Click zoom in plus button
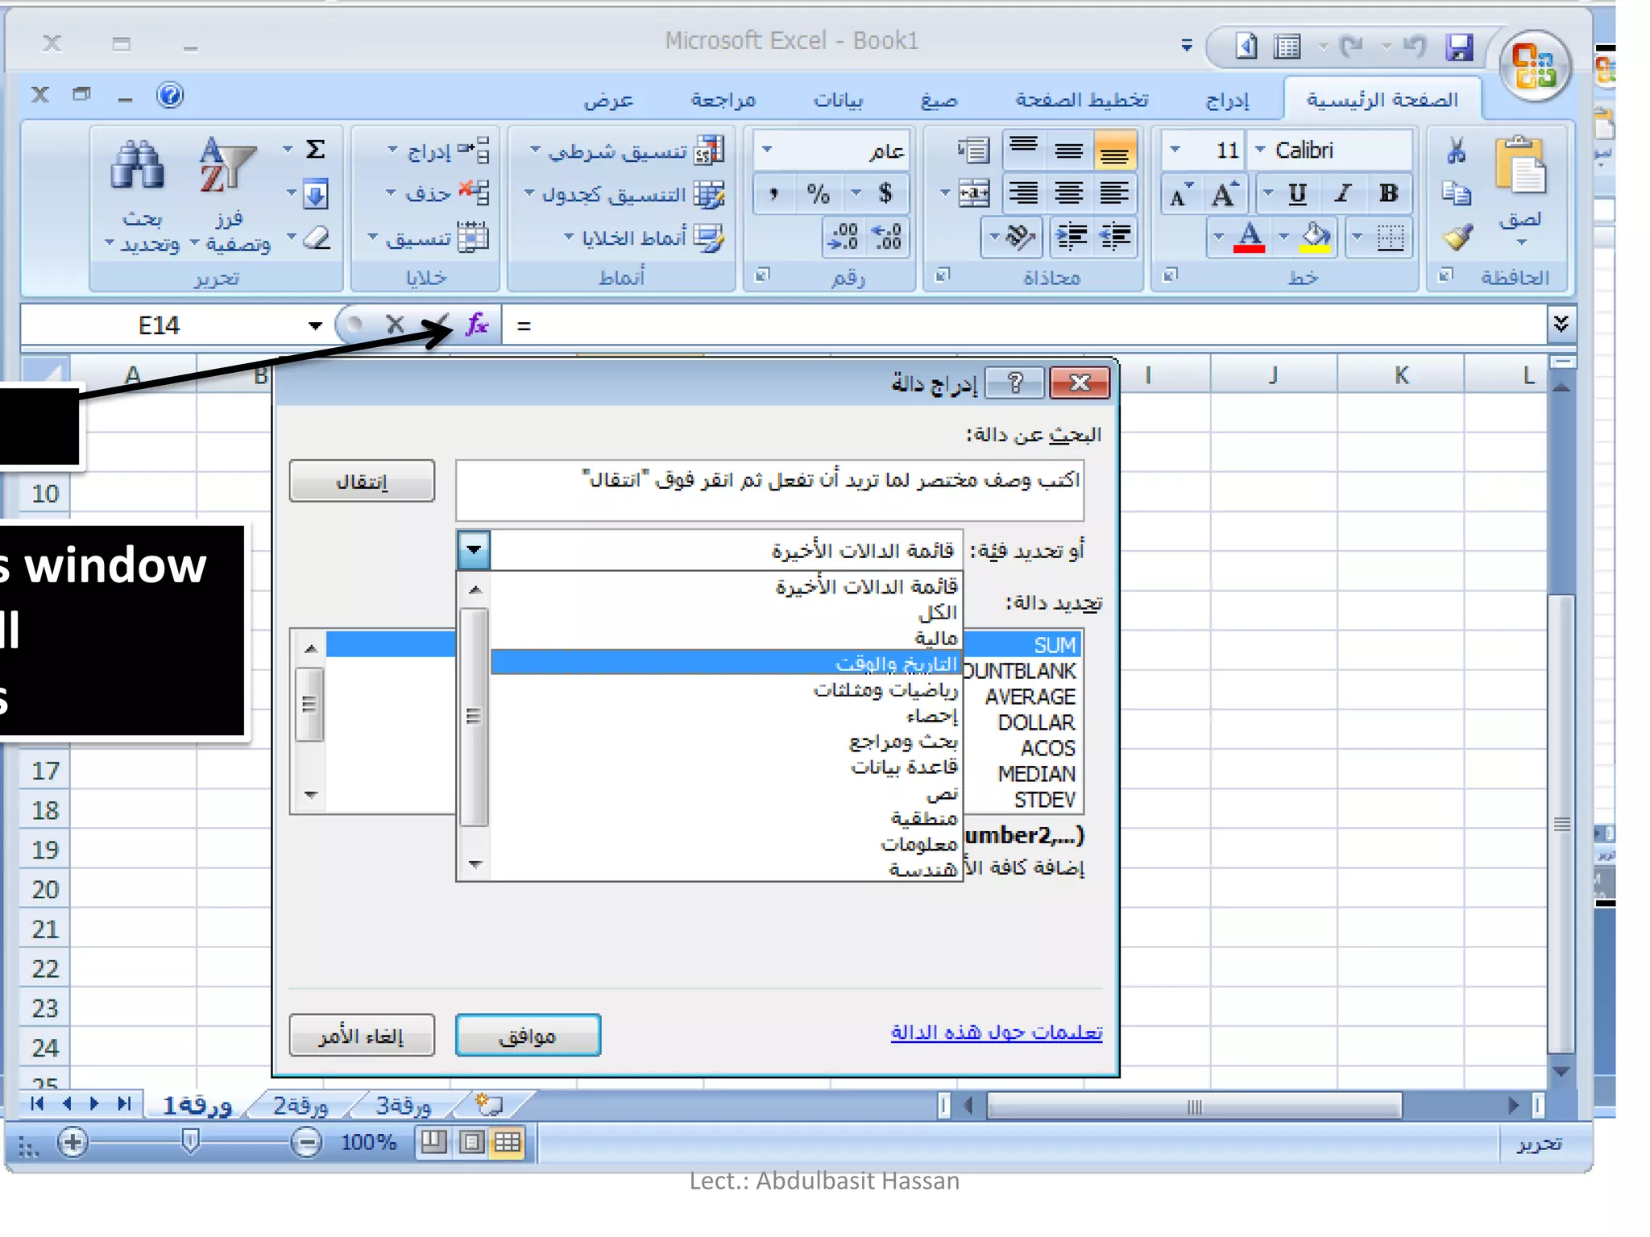 pos(73,1142)
